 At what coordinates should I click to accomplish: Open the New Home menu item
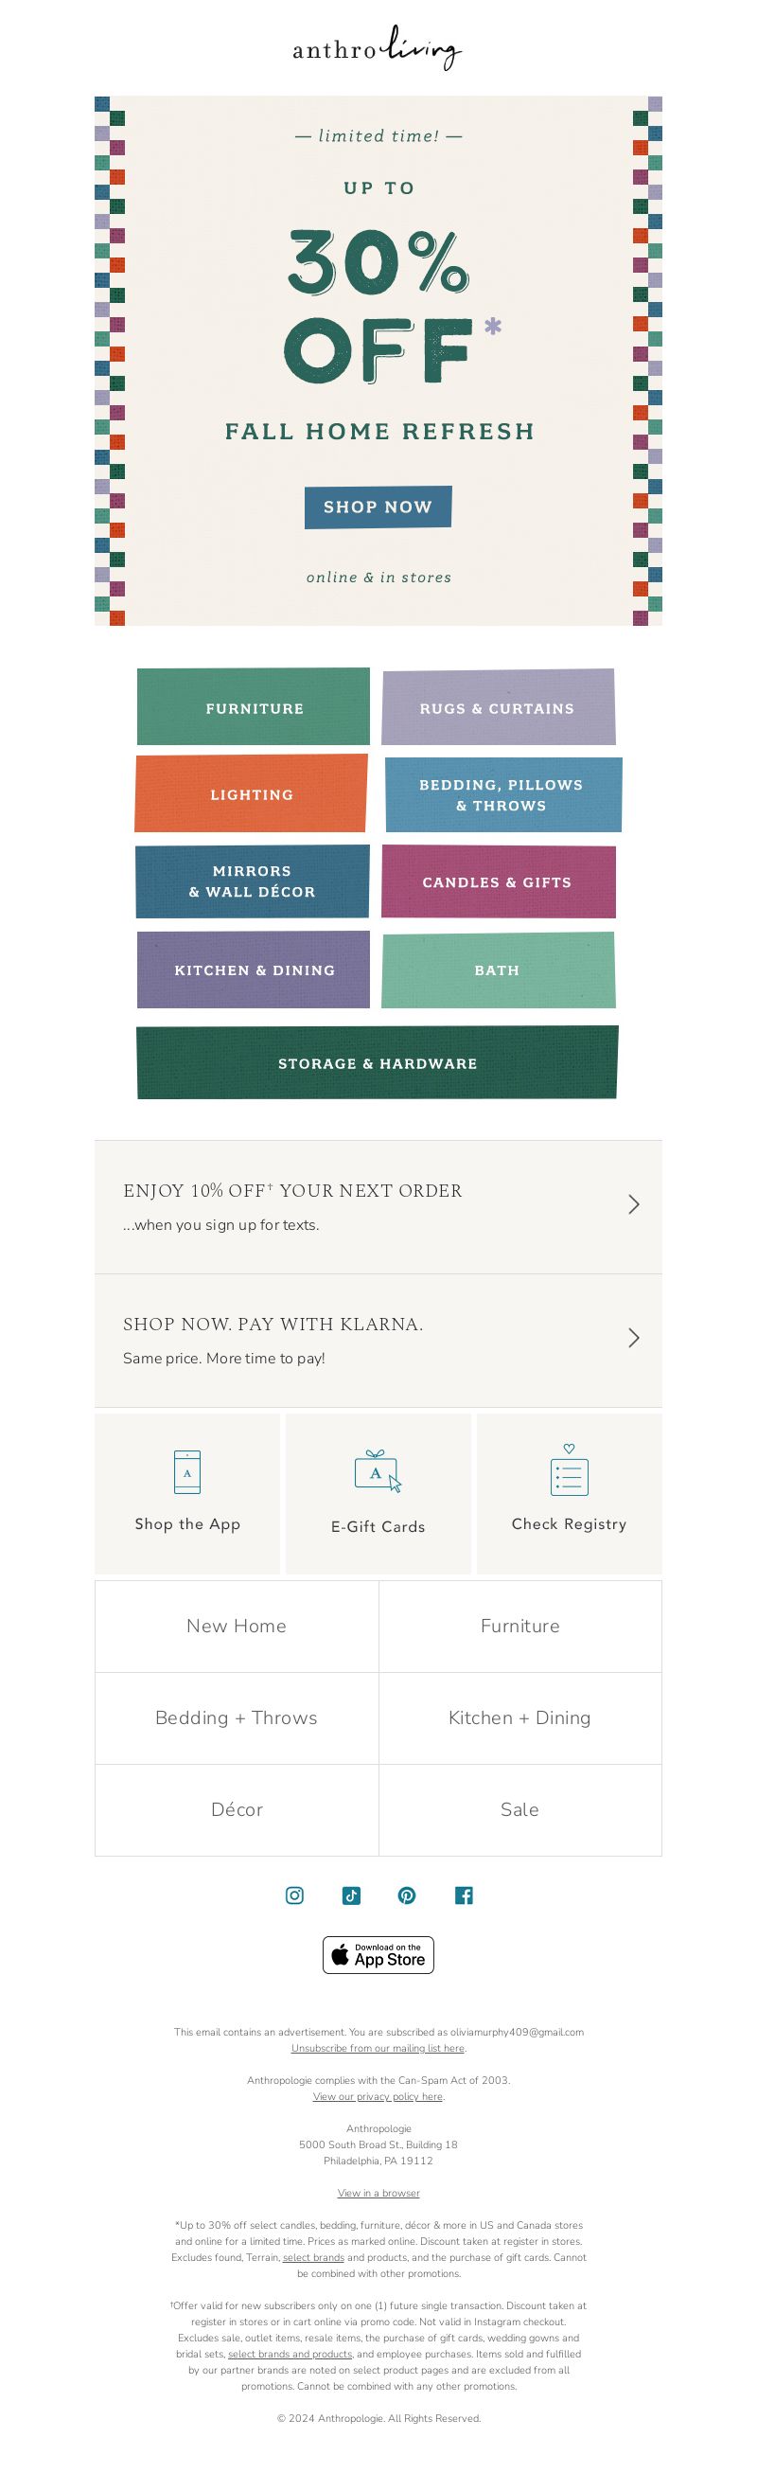coord(236,1627)
